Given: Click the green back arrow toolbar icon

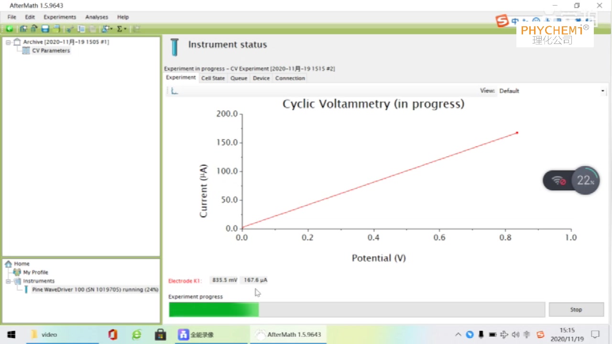Looking at the screenshot, I should pos(10,29).
